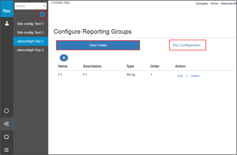
Task: Click the String type cell
Action: (x=130, y=75)
